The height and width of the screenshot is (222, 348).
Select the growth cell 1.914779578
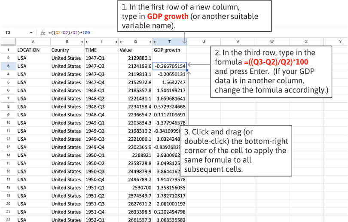click(x=170, y=179)
